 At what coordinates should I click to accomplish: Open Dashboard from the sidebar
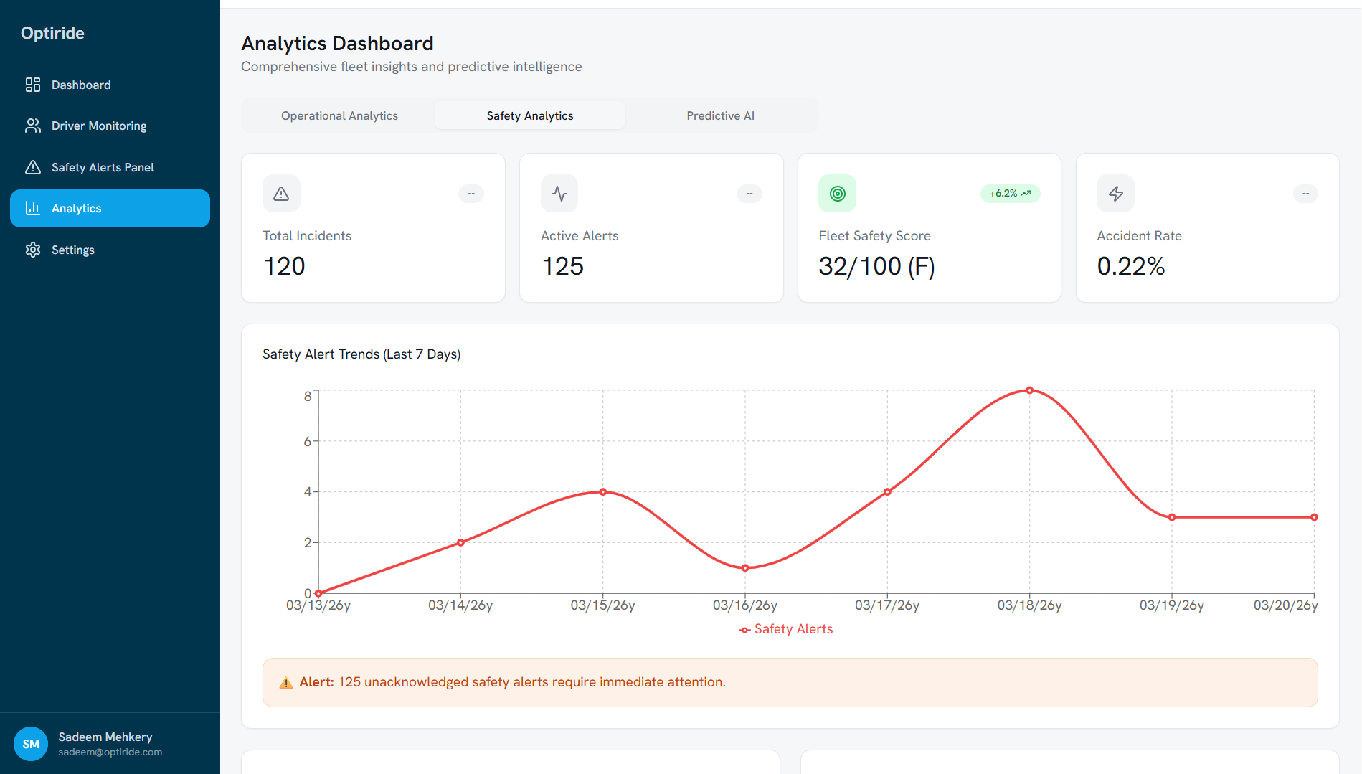110,85
